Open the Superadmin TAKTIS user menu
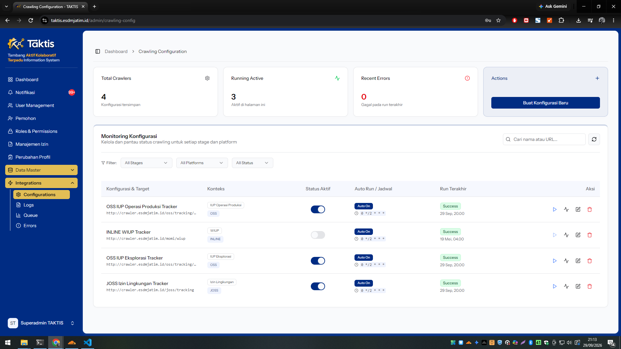This screenshot has width=621, height=349. point(41,323)
